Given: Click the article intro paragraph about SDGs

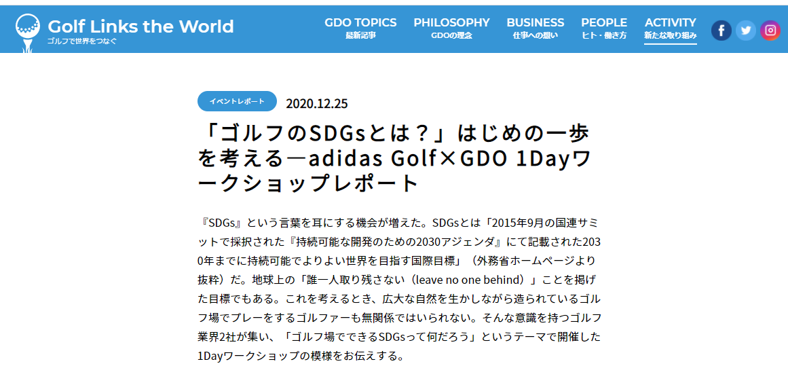Looking at the screenshot, I should coord(400,289).
